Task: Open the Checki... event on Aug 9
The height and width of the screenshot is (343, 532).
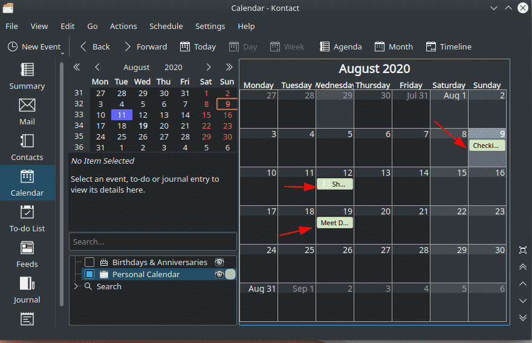Action: pos(487,146)
